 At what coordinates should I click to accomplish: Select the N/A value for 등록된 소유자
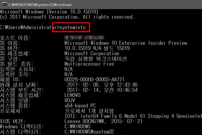[x=68, y=69]
